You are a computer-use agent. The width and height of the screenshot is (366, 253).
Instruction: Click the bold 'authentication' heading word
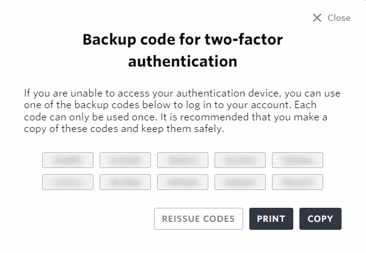coord(183,61)
